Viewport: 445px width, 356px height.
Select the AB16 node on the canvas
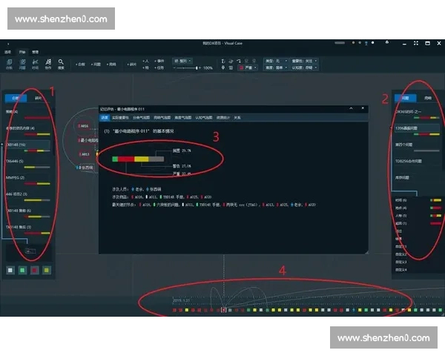pos(85,126)
